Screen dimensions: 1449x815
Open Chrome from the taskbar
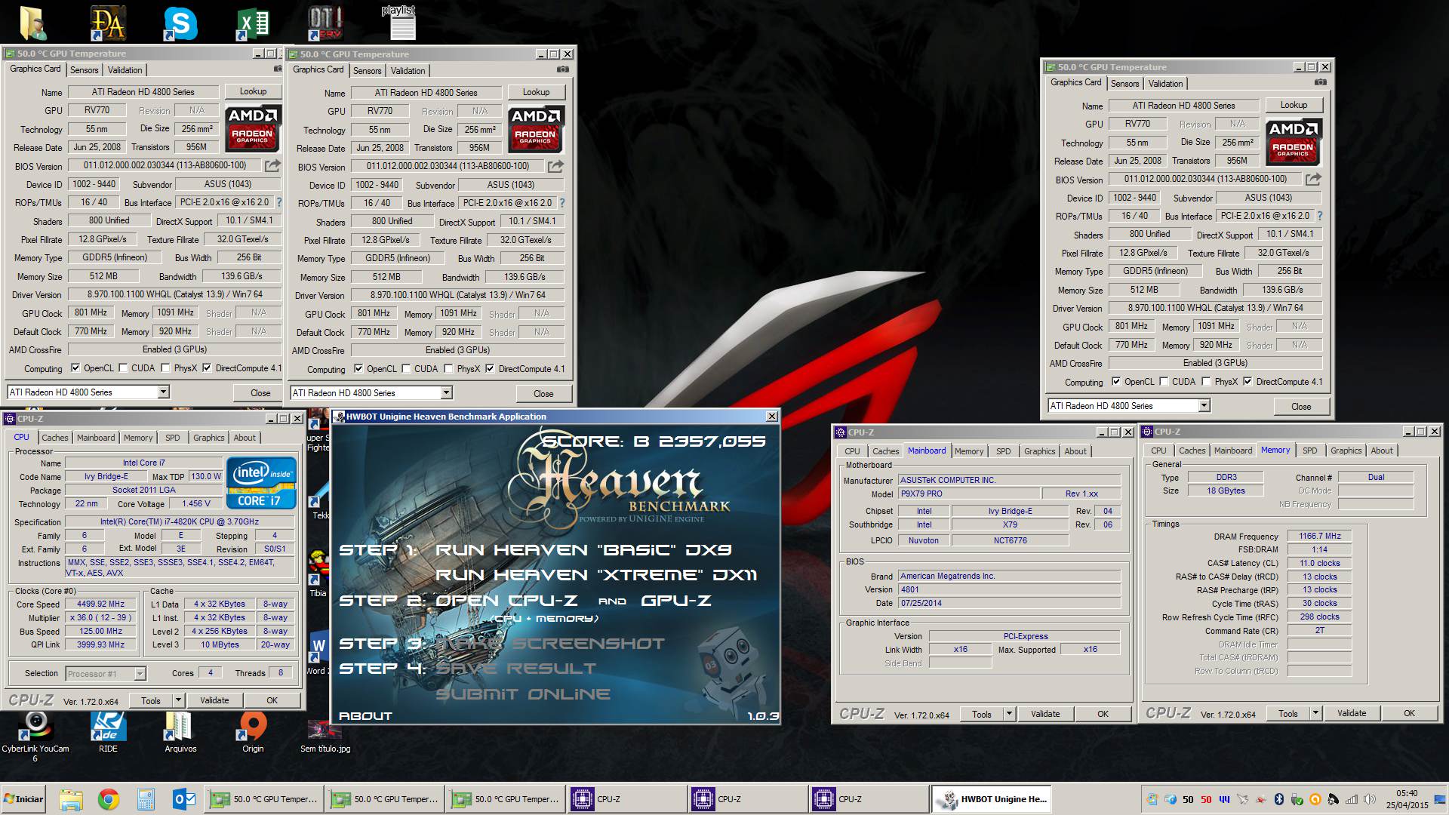click(x=109, y=799)
